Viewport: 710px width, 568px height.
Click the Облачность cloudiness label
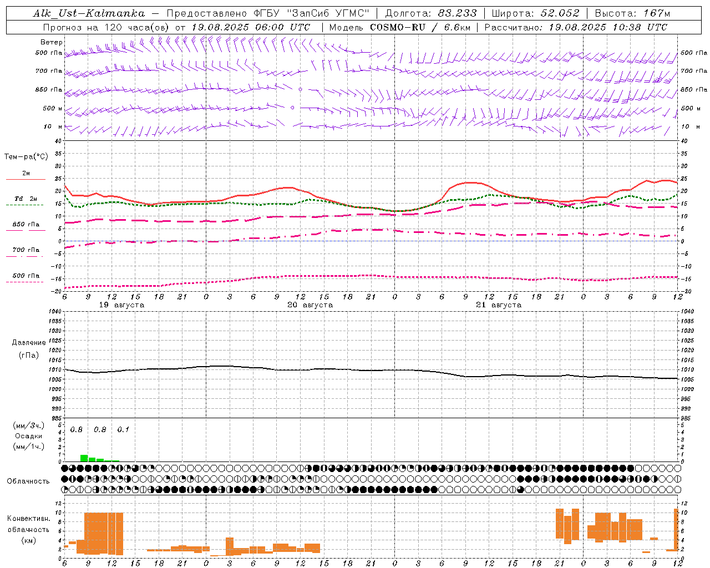coord(28,481)
